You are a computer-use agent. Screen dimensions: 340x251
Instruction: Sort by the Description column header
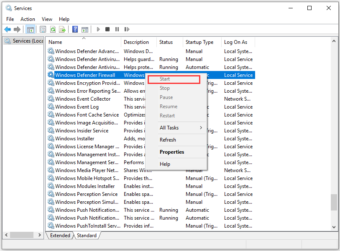(x=139, y=42)
